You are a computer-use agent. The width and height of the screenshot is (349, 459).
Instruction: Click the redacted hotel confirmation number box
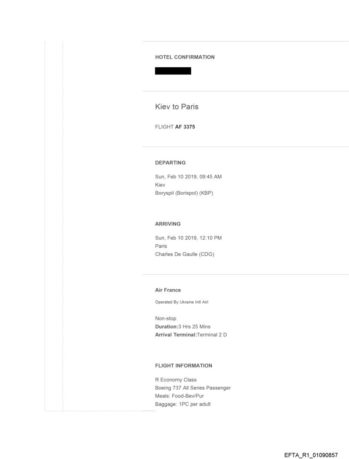point(173,71)
